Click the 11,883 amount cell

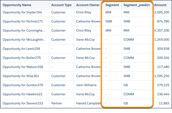tap(164, 103)
